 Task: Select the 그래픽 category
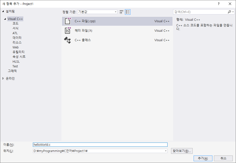pyautogui.click(x=12, y=71)
